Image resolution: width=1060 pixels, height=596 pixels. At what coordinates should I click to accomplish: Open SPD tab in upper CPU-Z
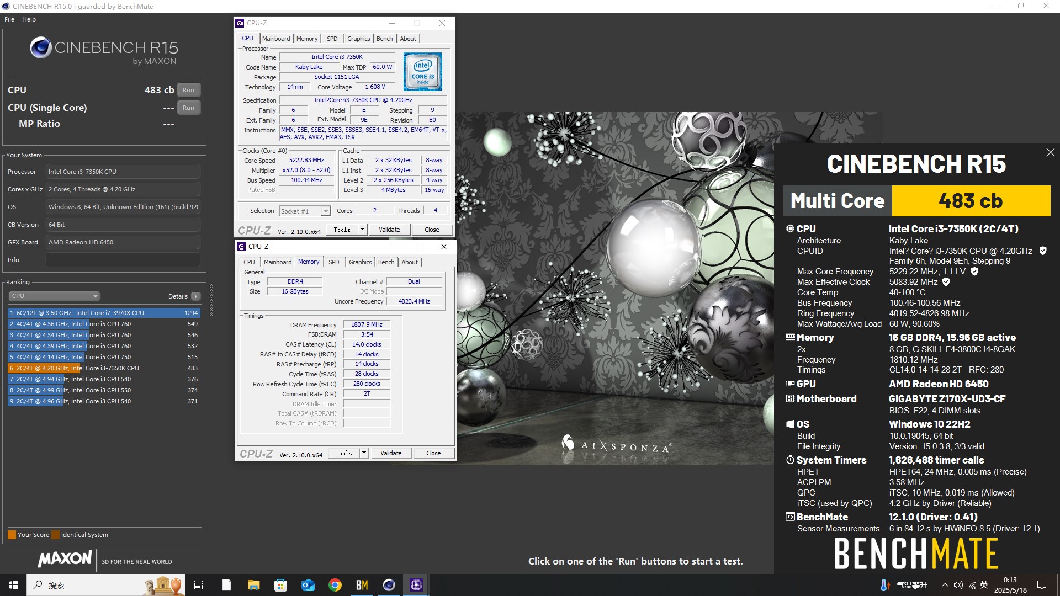point(332,39)
